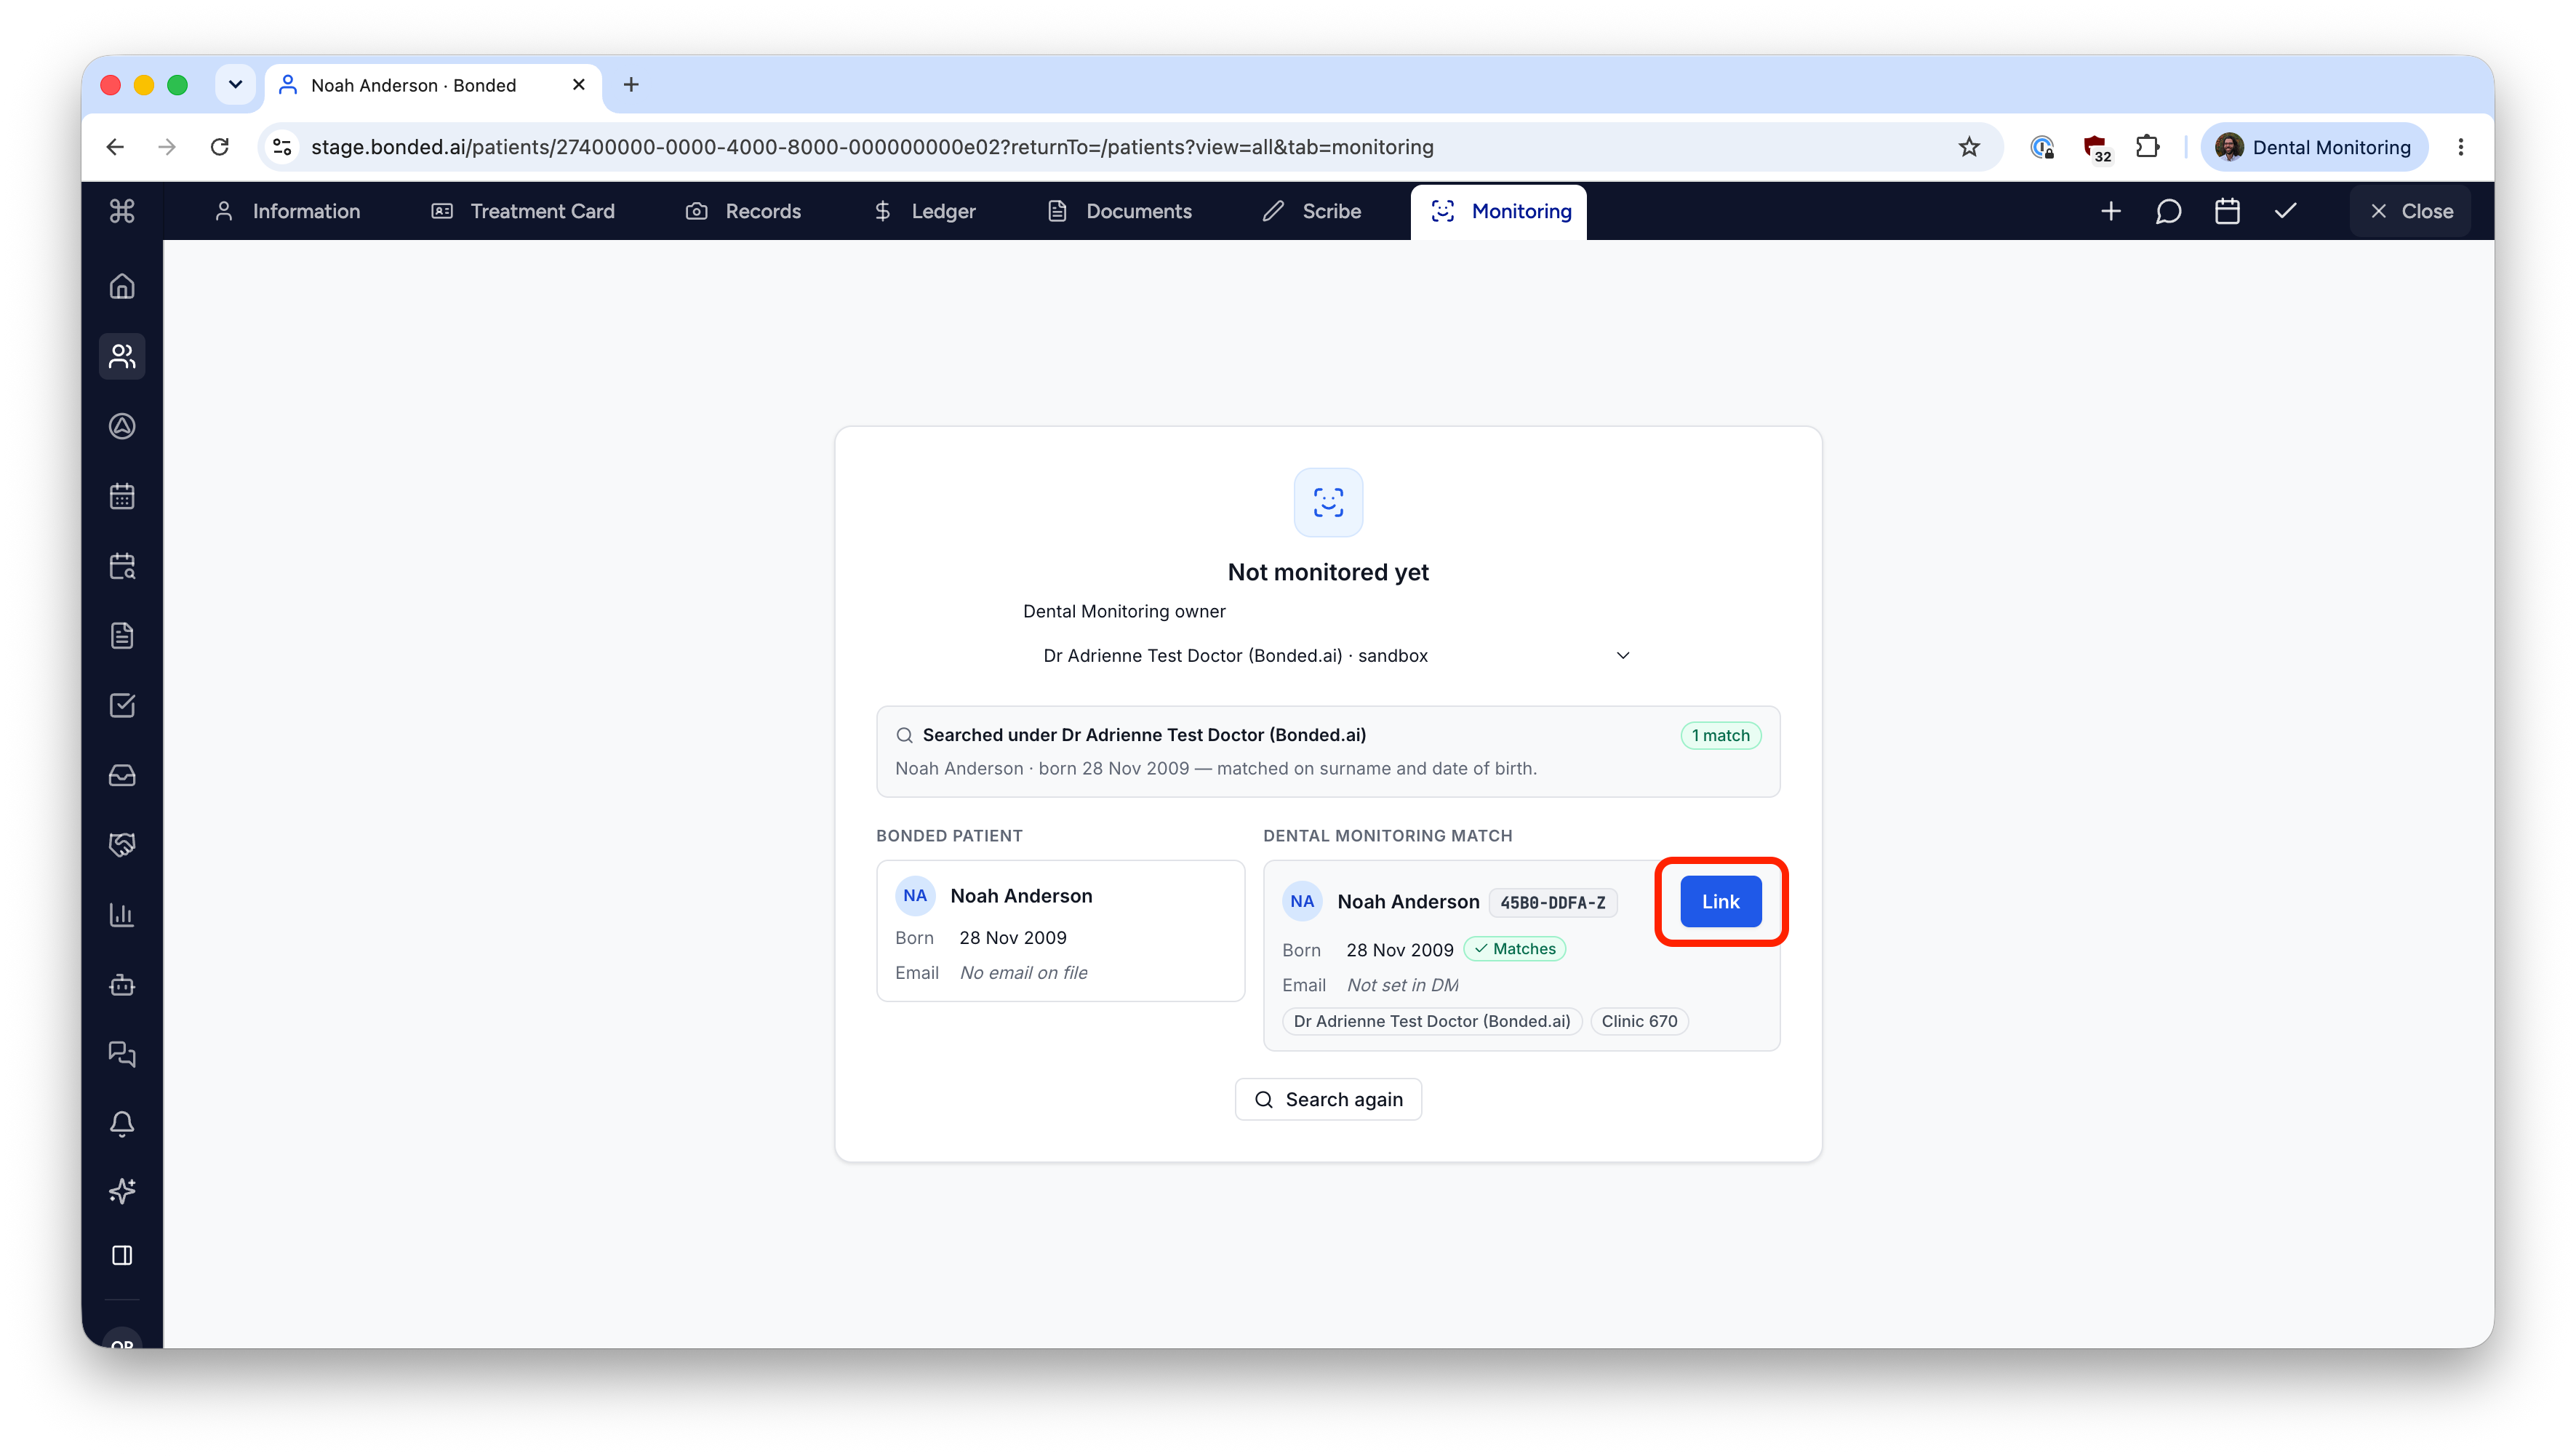Viewport: 2576px width, 1456px height.
Task: Open the Ledger tab
Action: [x=924, y=211]
